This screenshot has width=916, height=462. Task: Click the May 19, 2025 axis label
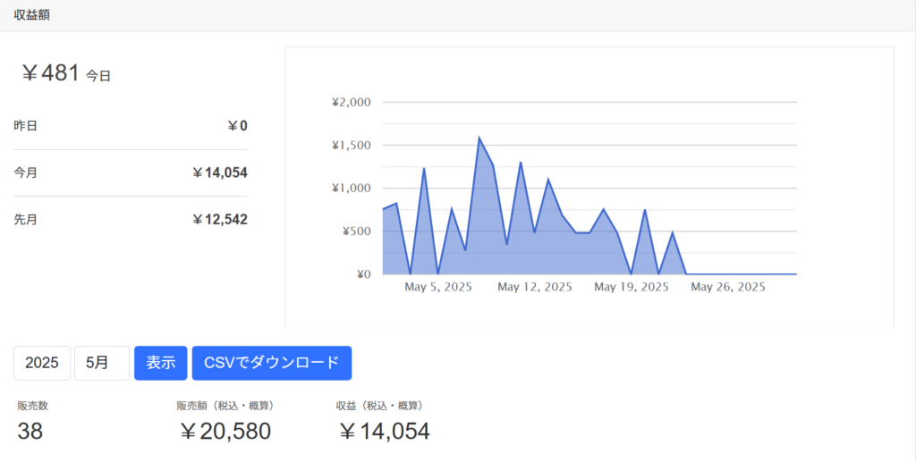[632, 287]
